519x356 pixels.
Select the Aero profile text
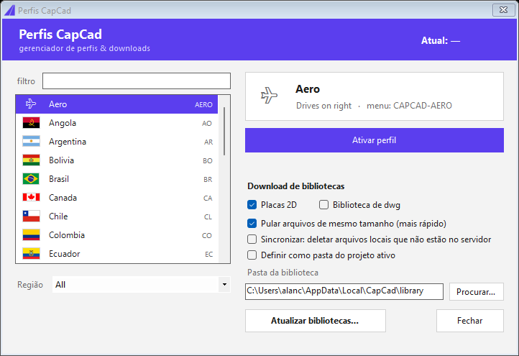(58, 104)
